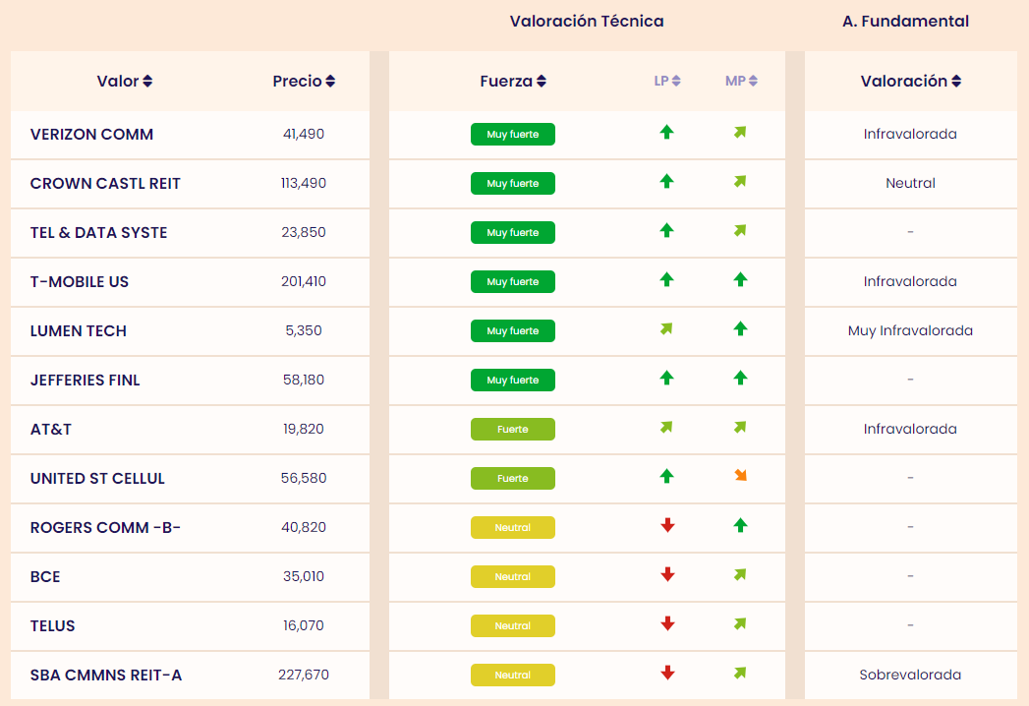
Task: Sort by Valoración column header
Action: (x=911, y=82)
